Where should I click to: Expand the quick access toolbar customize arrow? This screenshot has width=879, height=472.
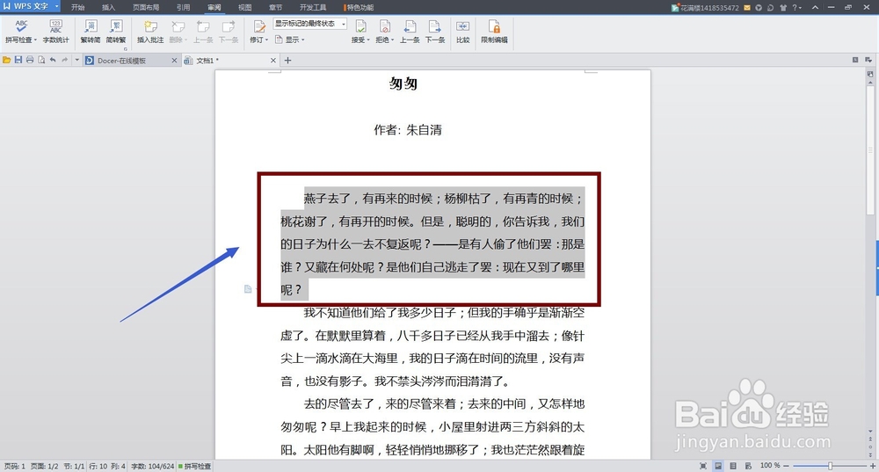(76, 60)
